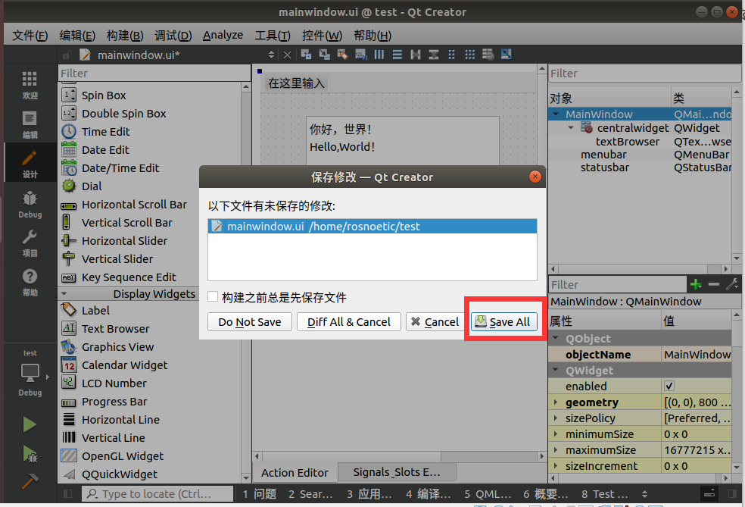
Task: Check 构建之前总是先保存文件 checkbox
Action: tap(213, 297)
